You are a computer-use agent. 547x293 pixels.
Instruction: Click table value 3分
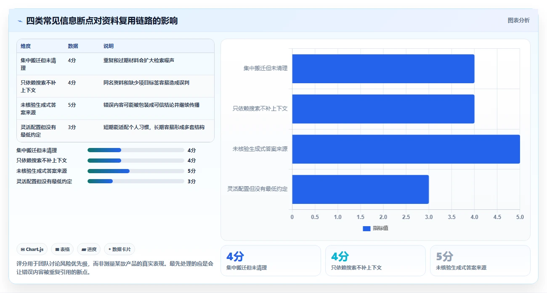coord(72,127)
